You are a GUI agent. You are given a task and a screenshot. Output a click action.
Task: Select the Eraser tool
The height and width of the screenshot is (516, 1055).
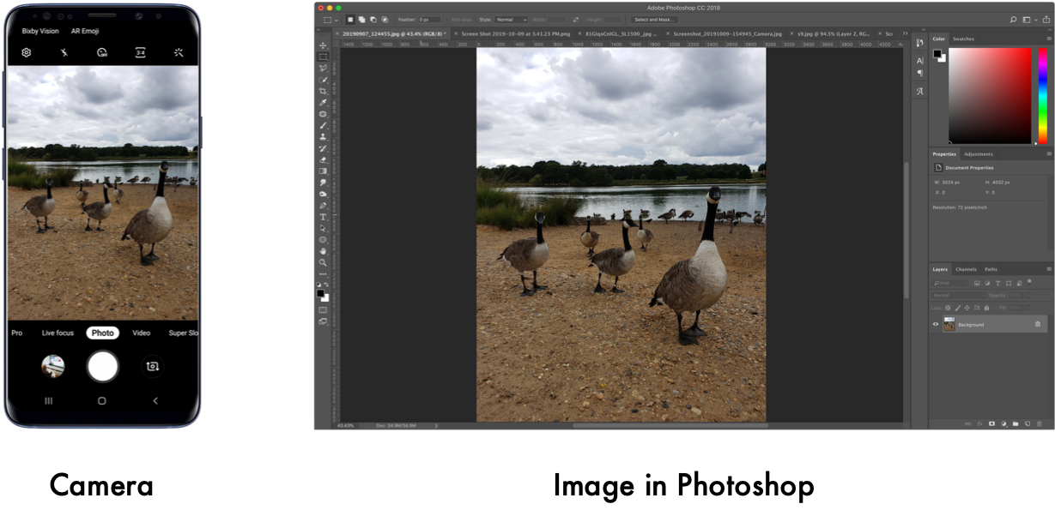click(323, 158)
